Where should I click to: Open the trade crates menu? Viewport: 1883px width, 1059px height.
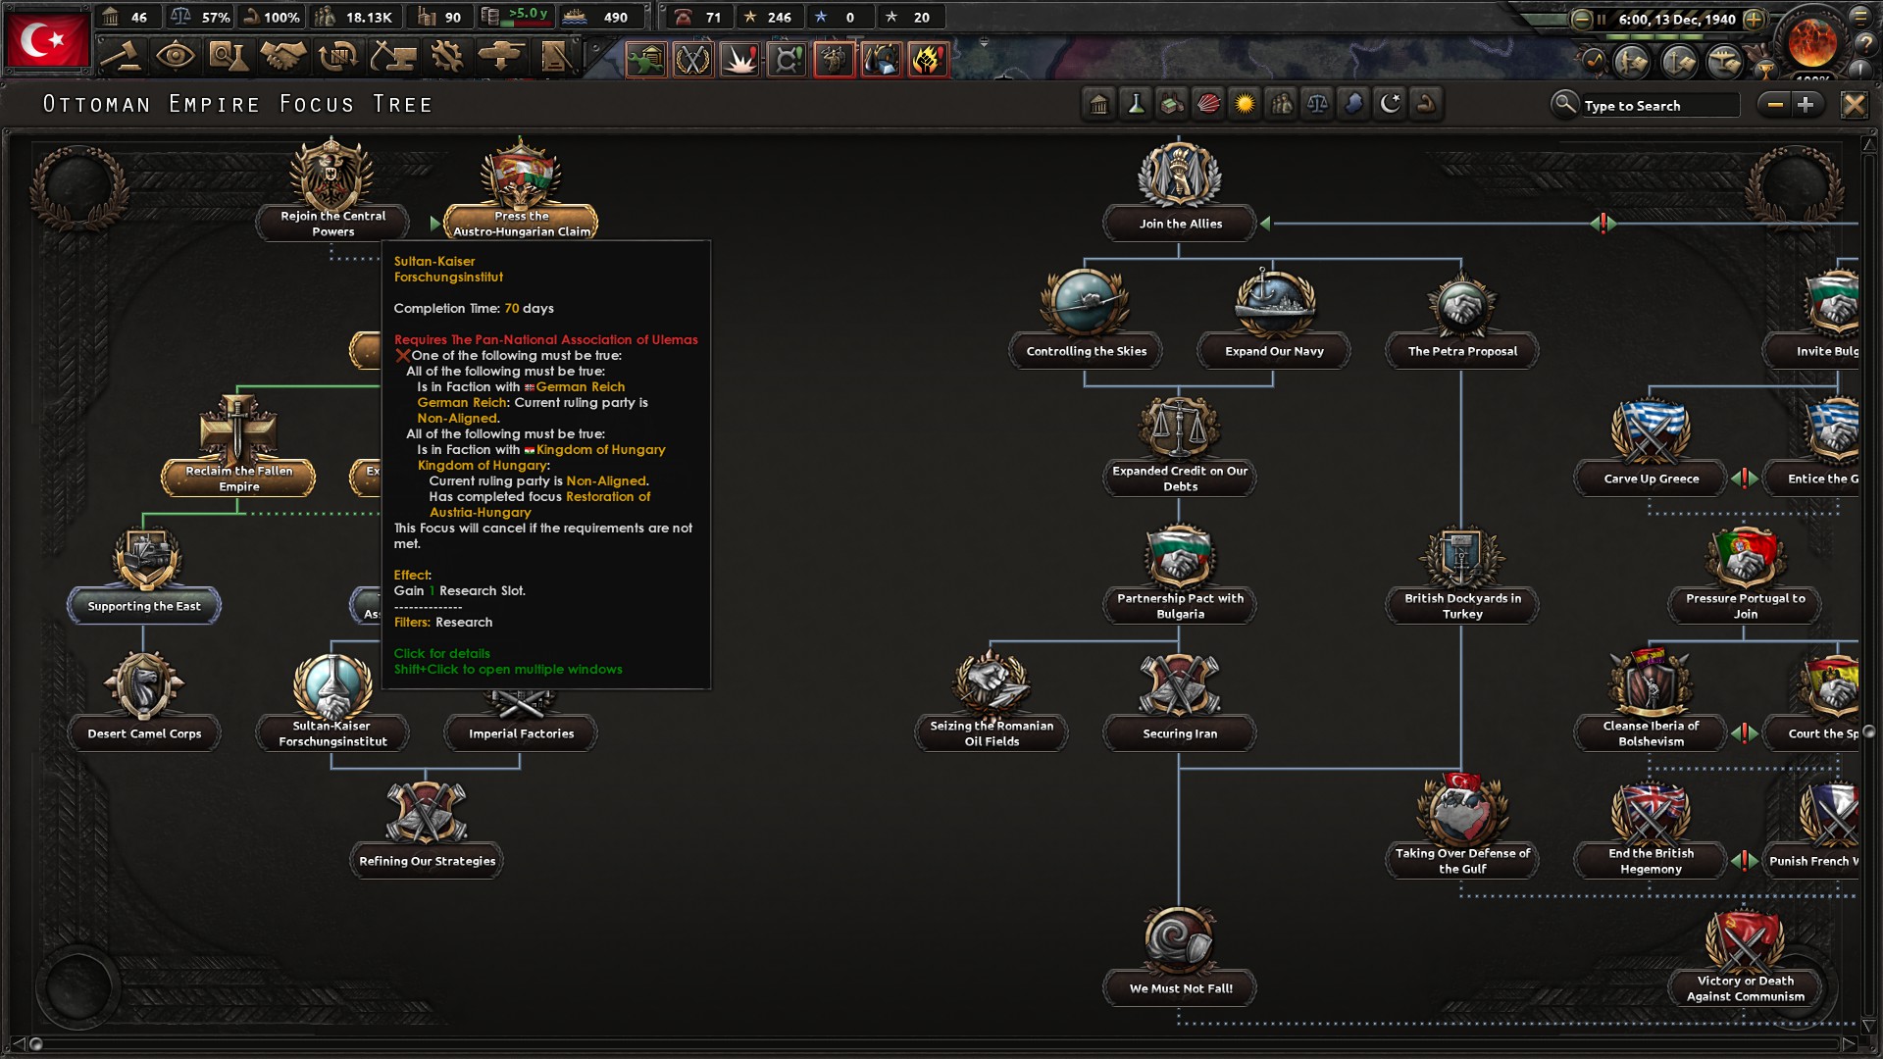pyautogui.click(x=337, y=57)
